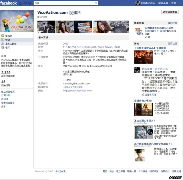This screenshot has width=183, height=180.
Task: Open third photo of product boxes
Action: (x=83, y=27)
